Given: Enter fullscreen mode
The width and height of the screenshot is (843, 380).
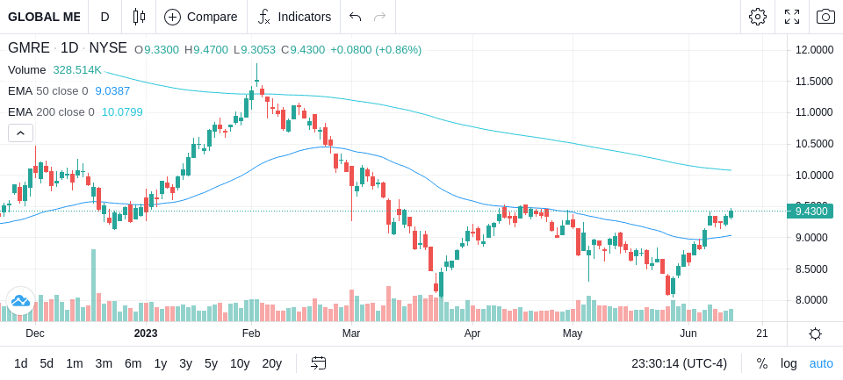Looking at the screenshot, I should point(792,17).
